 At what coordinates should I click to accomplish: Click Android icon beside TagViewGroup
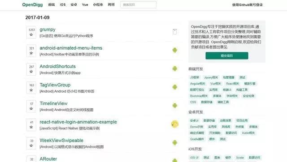coord(175,87)
